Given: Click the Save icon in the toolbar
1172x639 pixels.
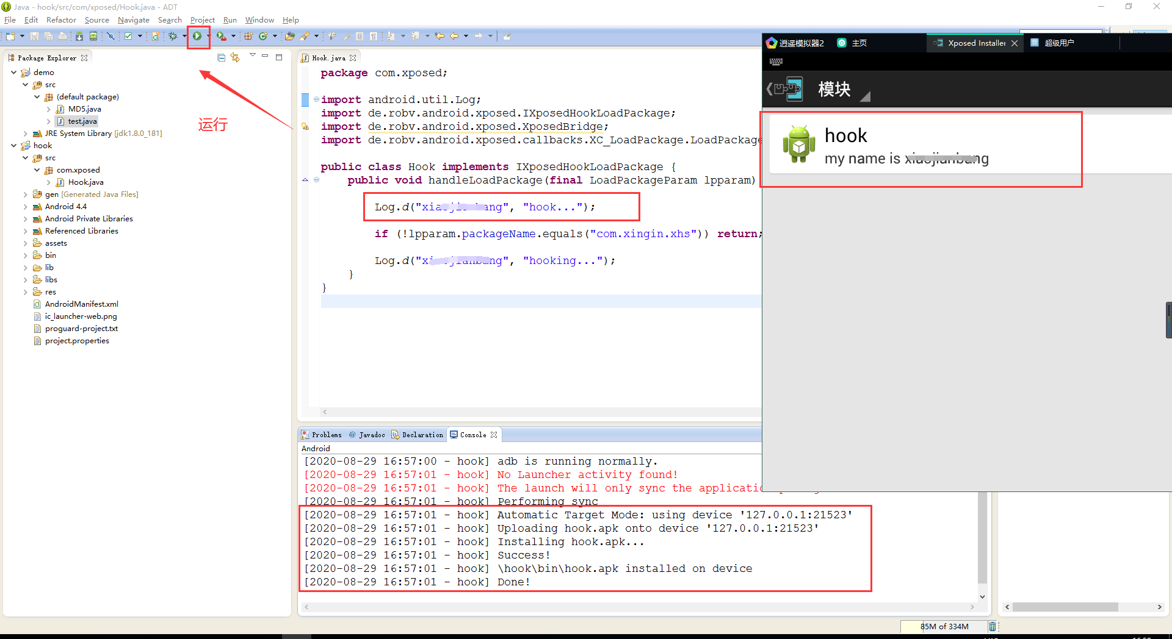Looking at the screenshot, I should [x=35, y=37].
